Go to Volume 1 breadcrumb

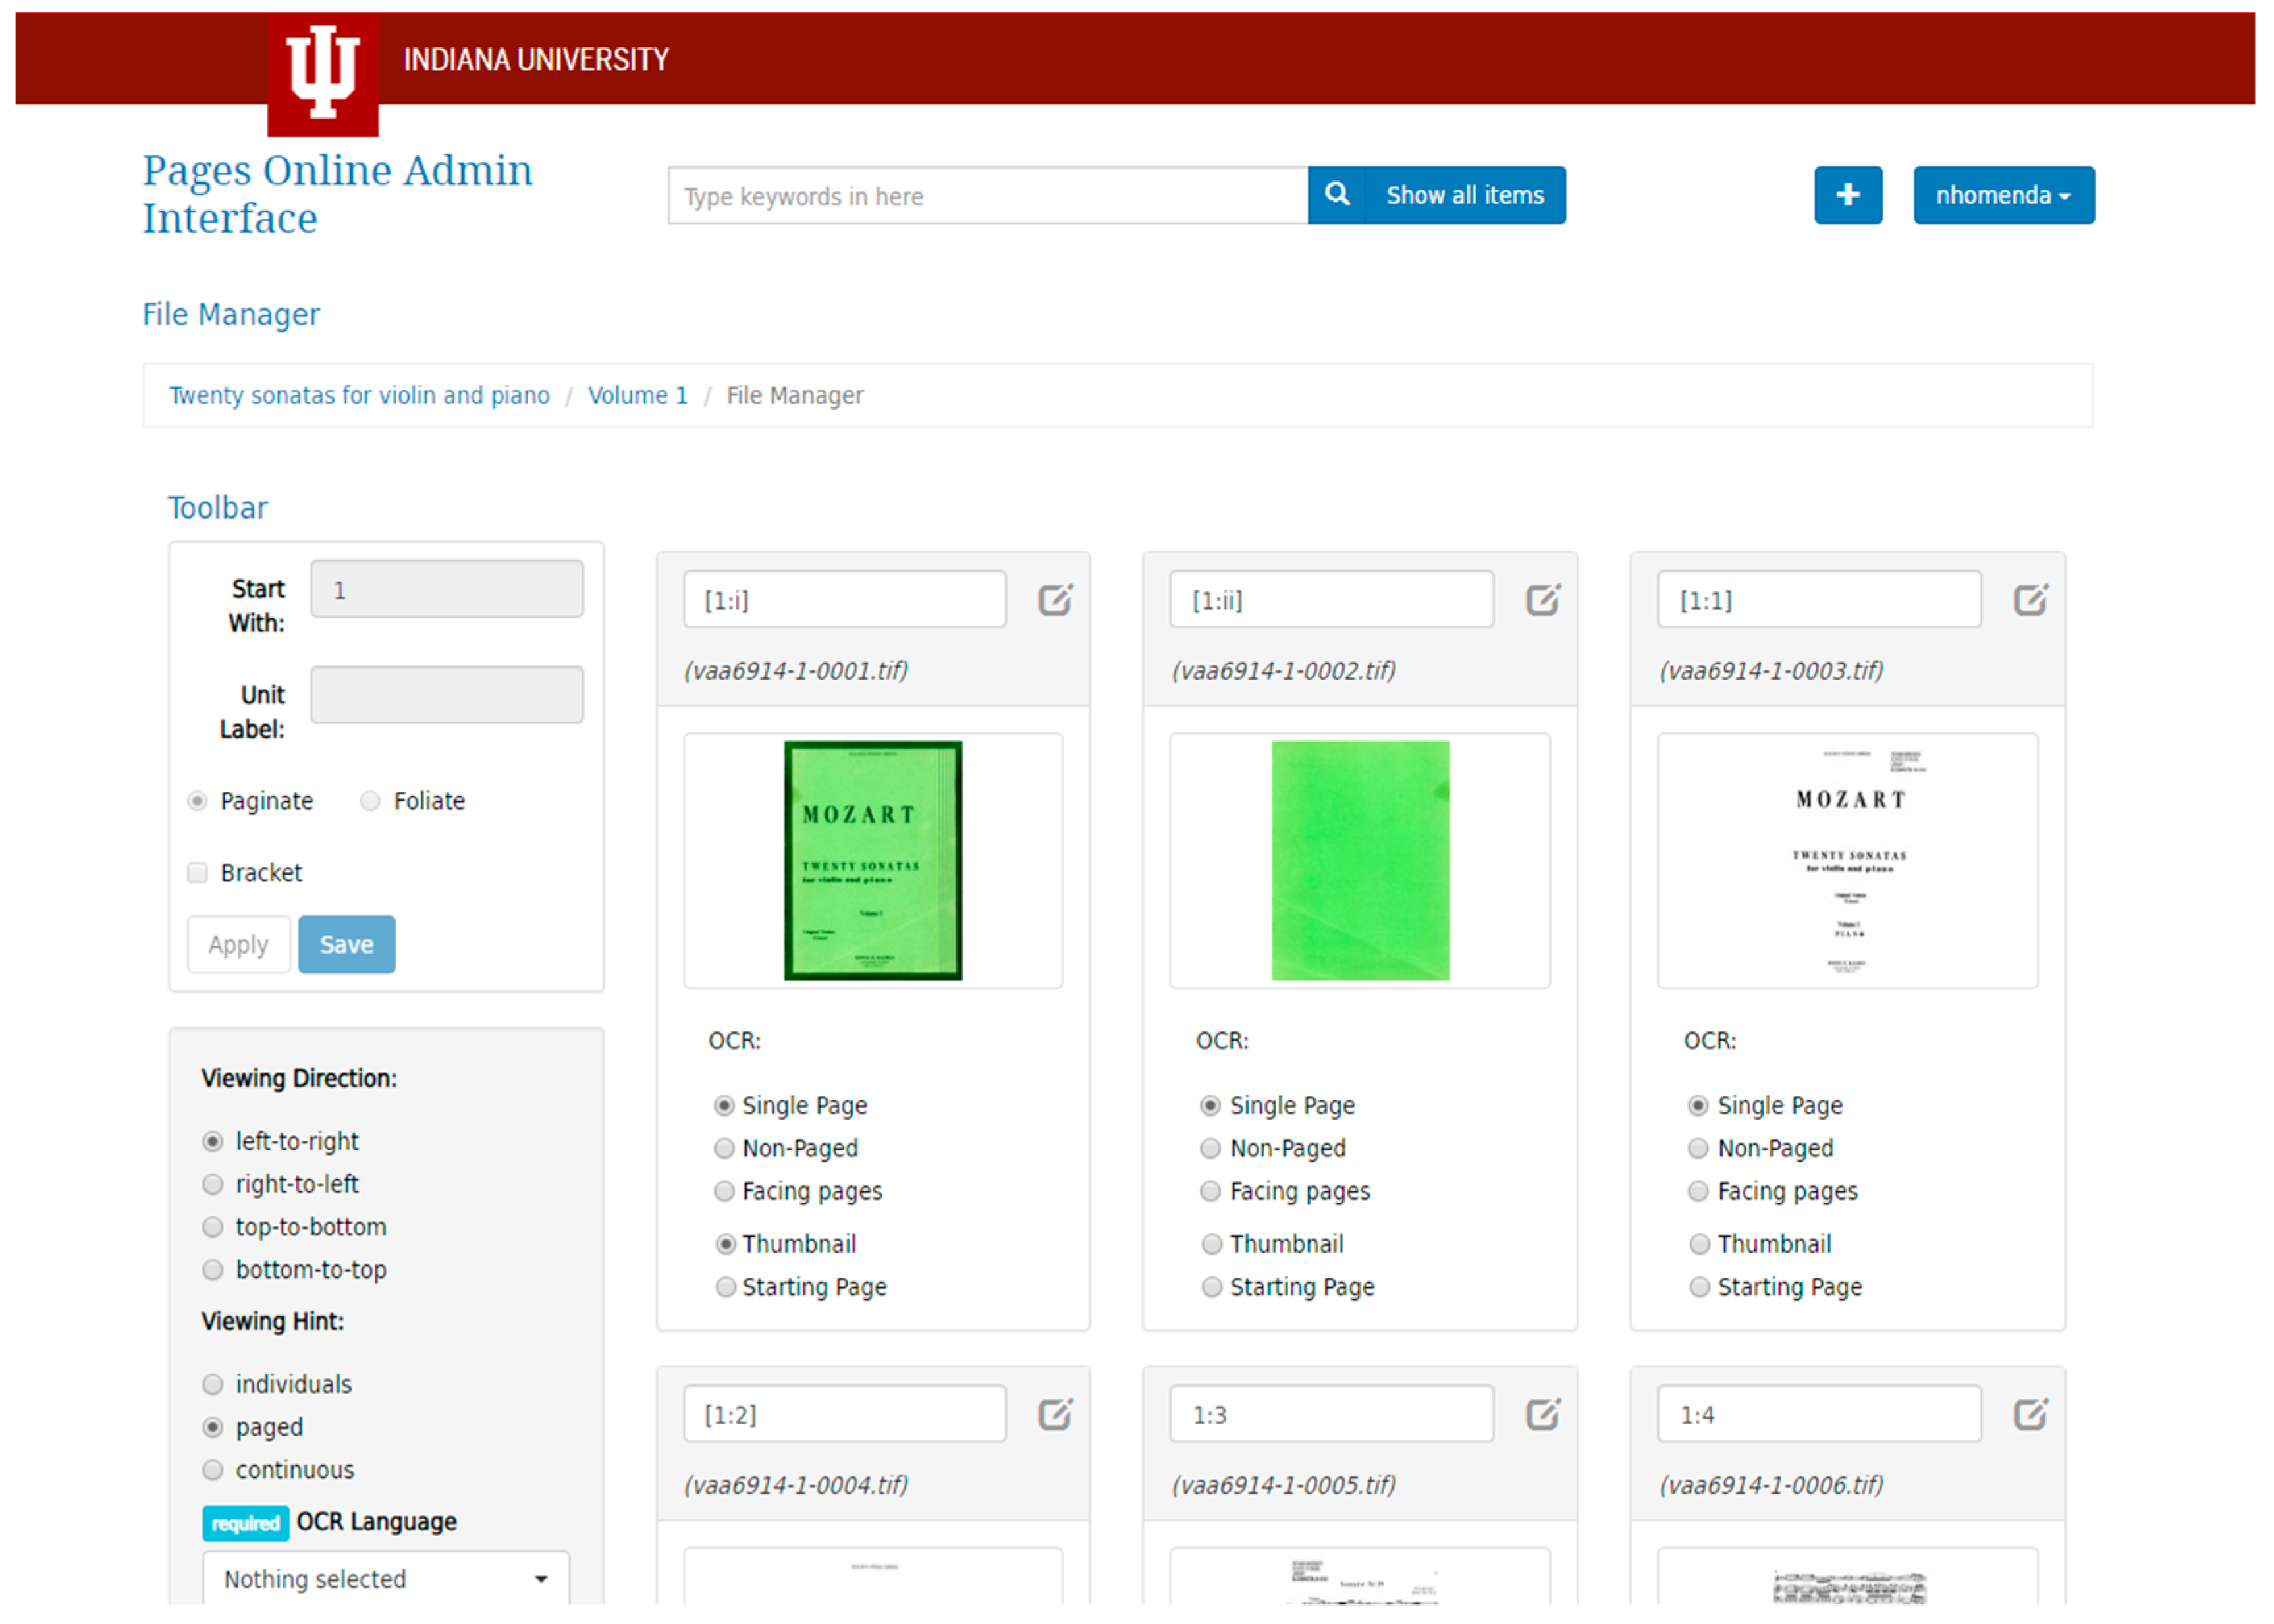point(637,395)
